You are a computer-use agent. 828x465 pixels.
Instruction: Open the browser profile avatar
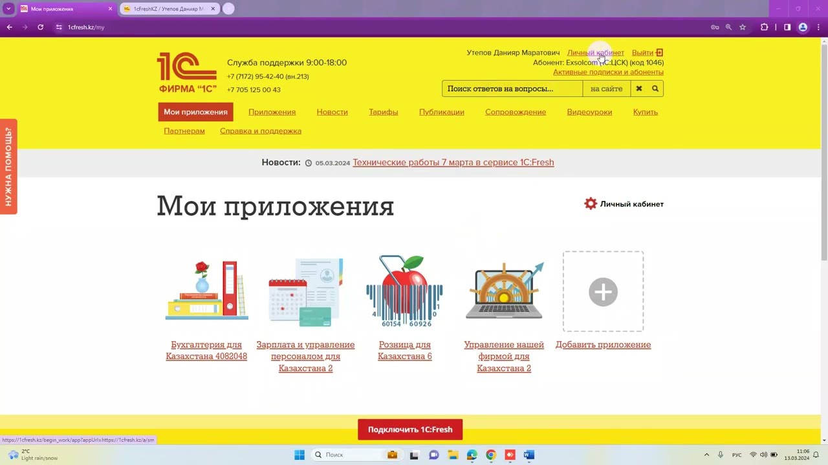point(803,27)
